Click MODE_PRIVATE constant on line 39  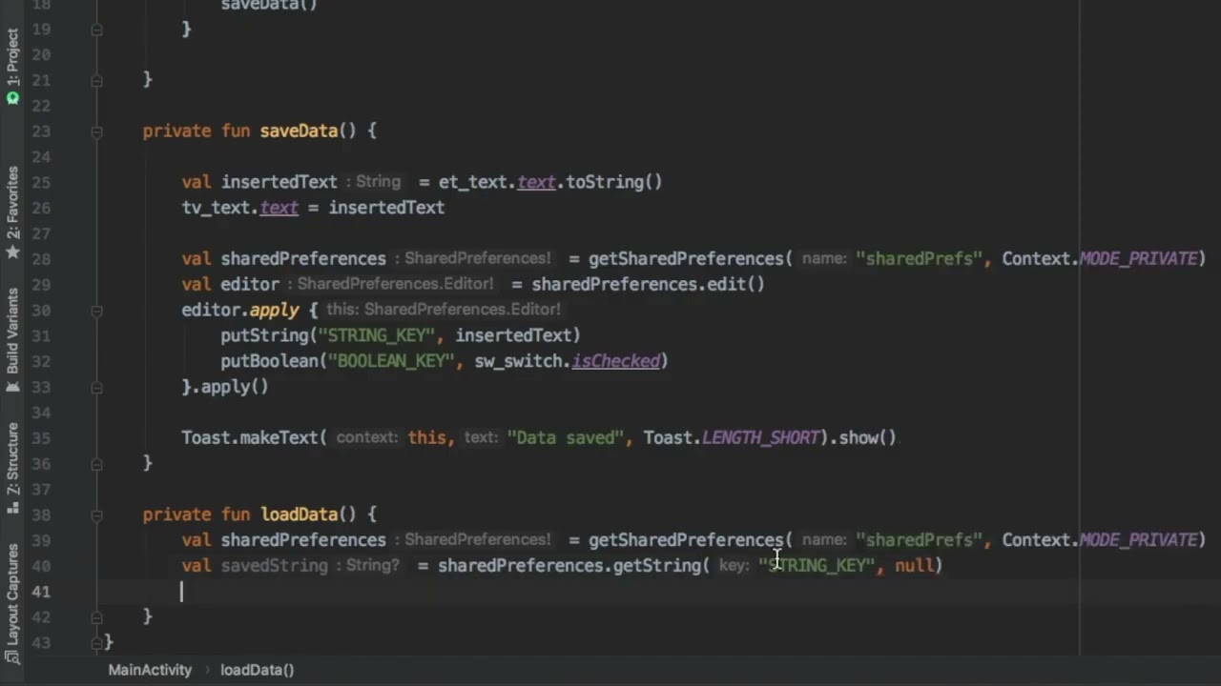(1137, 540)
